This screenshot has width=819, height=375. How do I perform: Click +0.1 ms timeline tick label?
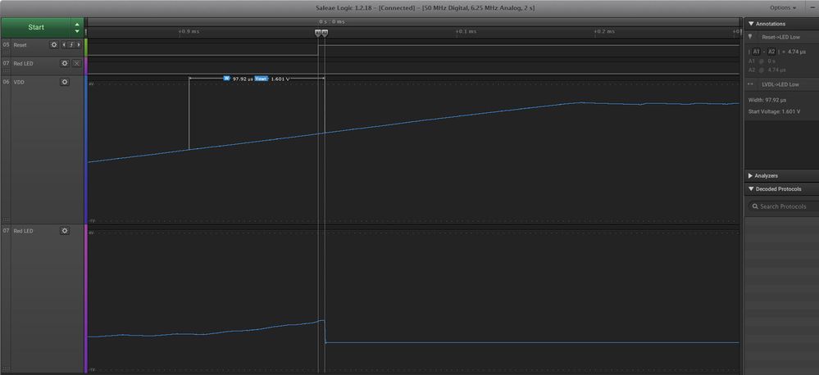click(466, 32)
